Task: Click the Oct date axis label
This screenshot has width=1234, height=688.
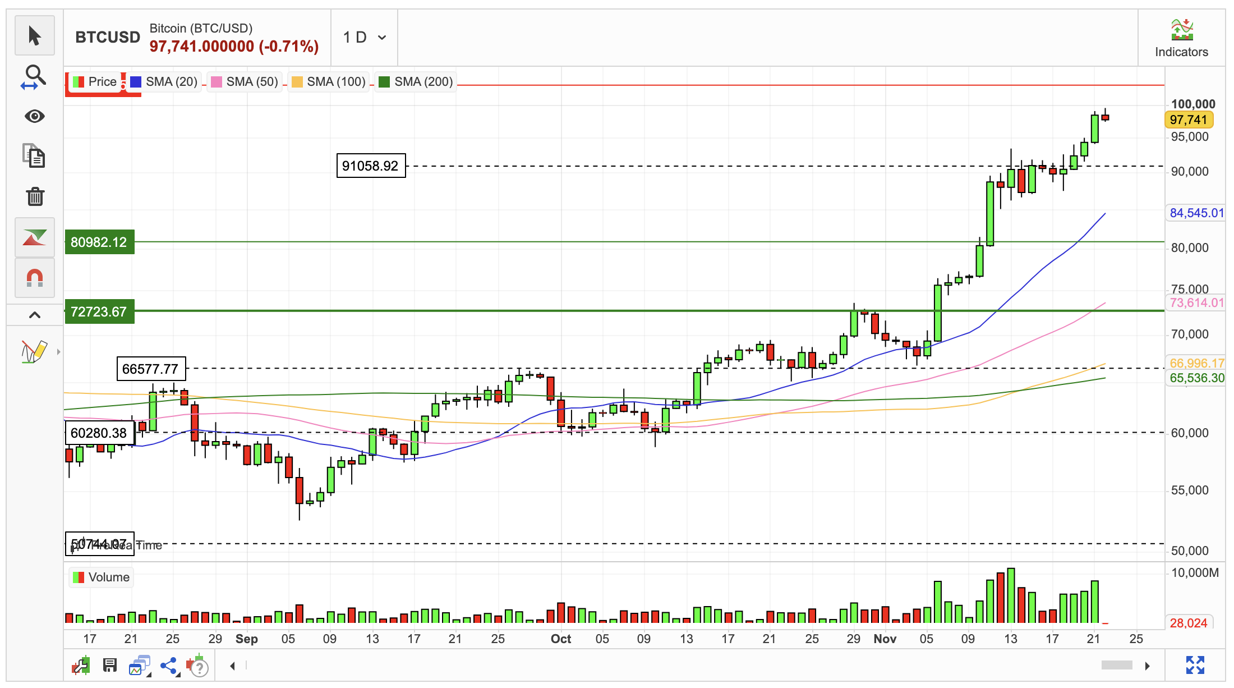Action: [561, 639]
